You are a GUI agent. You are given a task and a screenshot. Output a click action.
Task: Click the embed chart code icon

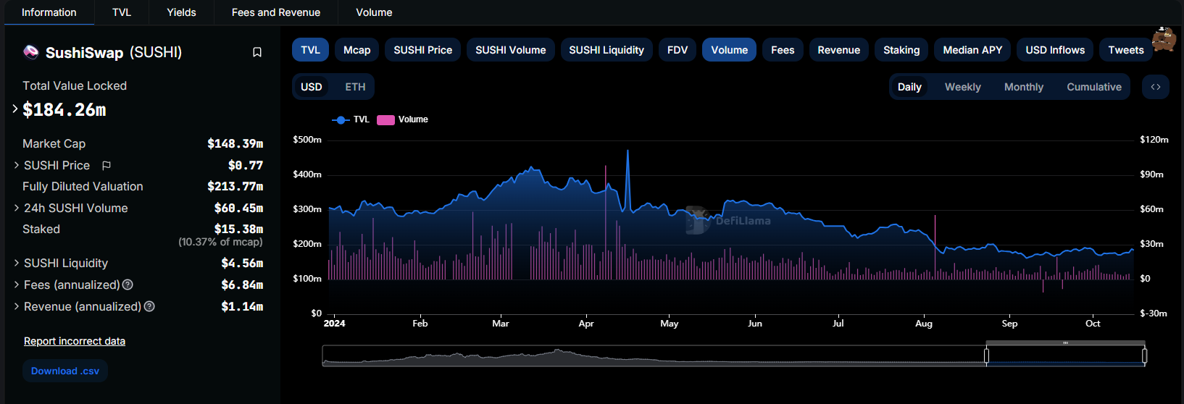(x=1156, y=87)
